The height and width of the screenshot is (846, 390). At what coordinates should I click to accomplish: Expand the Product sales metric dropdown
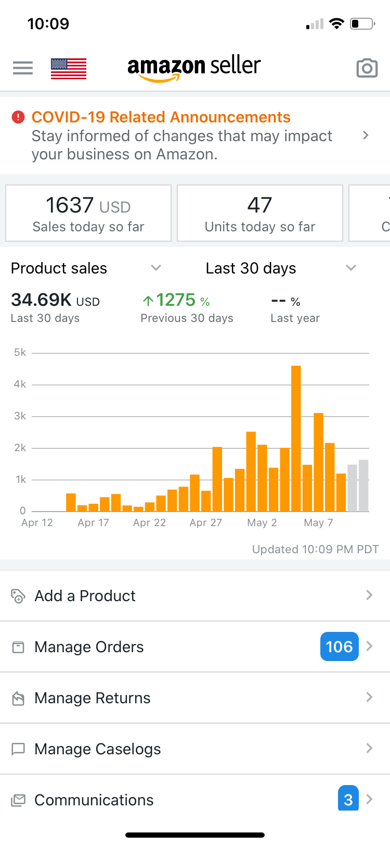click(x=155, y=268)
